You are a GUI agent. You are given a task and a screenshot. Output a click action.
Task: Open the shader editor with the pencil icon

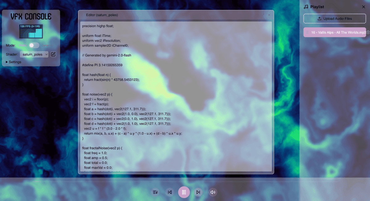tap(53, 54)
